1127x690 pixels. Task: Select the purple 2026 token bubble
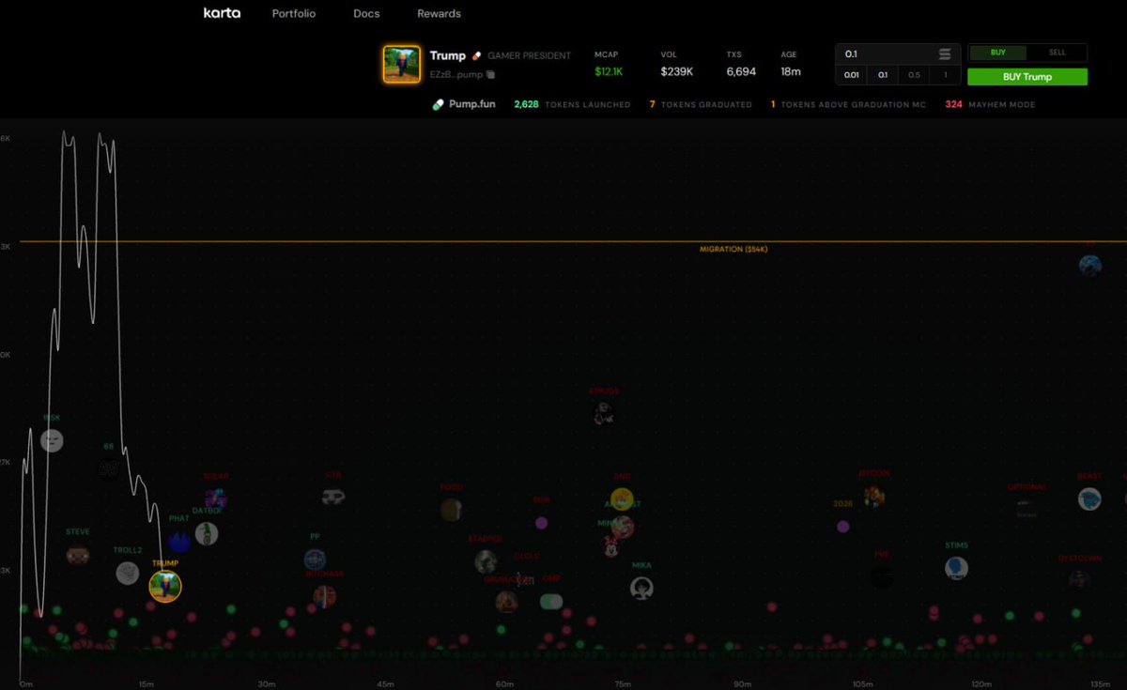point(843,526)
